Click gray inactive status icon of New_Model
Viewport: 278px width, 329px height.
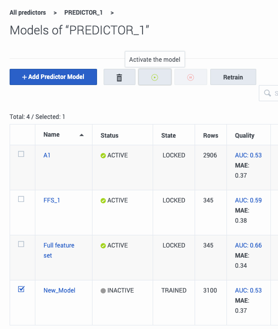point(103,291)
